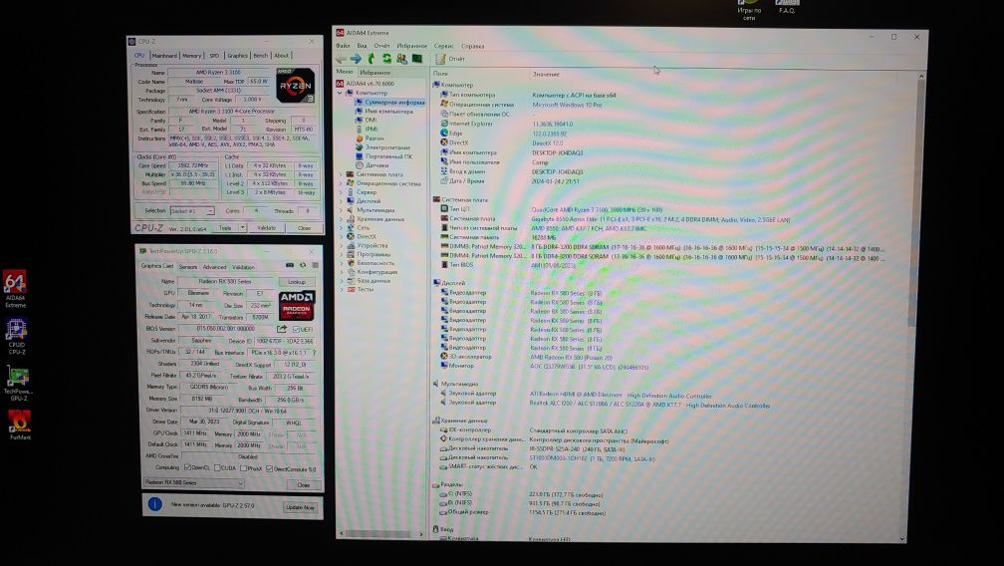
Task: Click the Close button in CPU-Z
Action: (304, 227)
